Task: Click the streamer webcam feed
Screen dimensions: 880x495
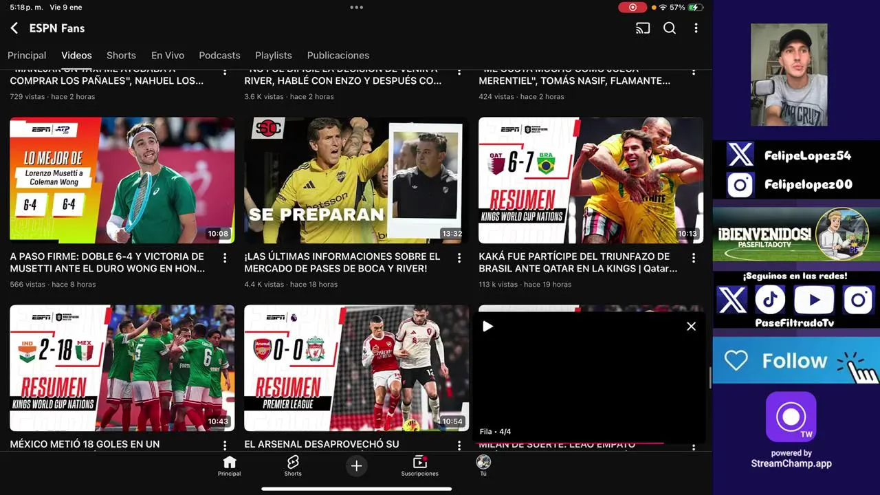Action: [x=789, y=74]
